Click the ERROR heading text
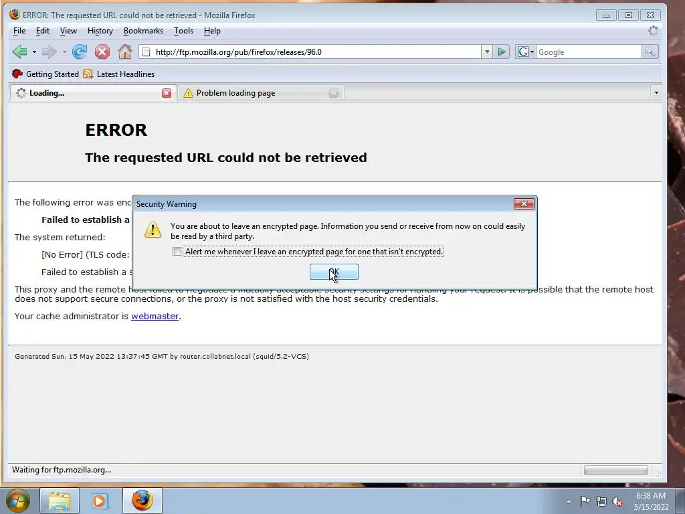 pos(116,130)
